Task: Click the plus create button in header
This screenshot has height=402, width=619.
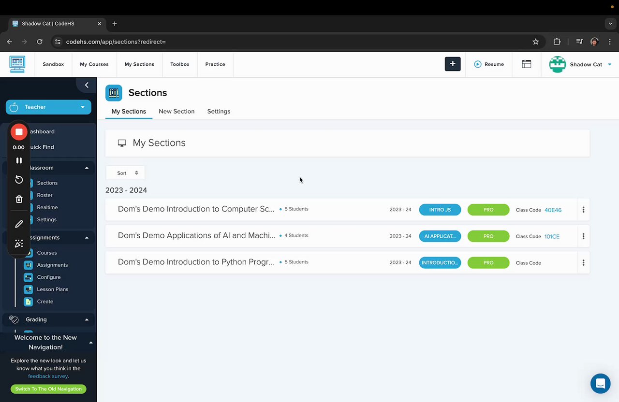Action: point(453,64)
